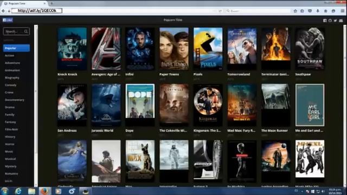Select the Popular category
This screenshot has height=195, width=347.
click(16, 48)
